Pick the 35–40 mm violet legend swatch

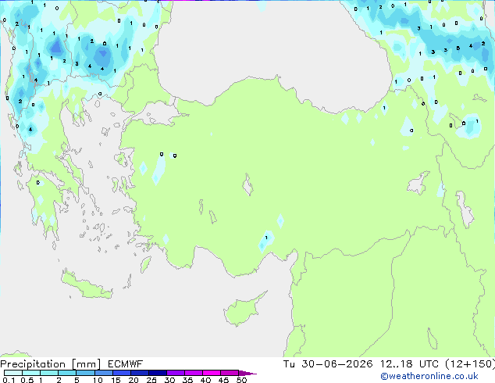[193, 373]
